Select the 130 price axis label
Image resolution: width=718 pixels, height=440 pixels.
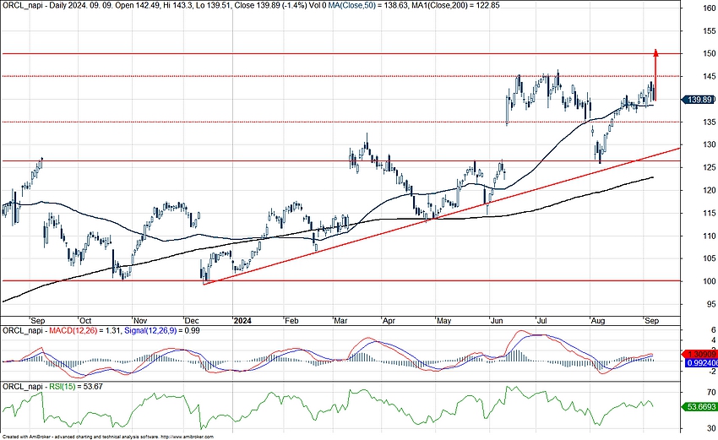(710, 144)
